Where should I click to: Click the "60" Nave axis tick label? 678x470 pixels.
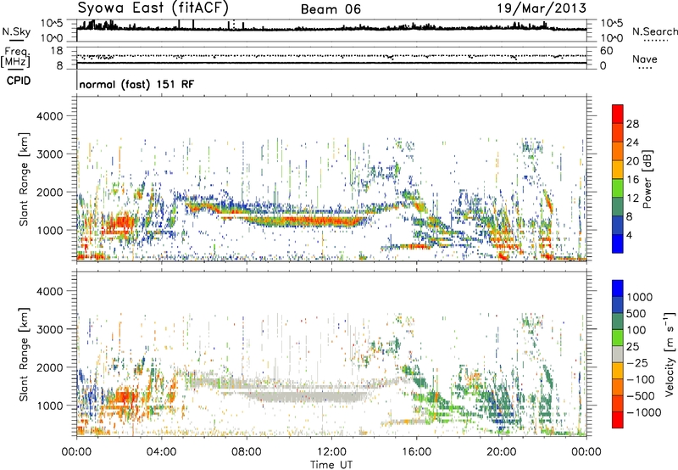click(x=606, y=51)
